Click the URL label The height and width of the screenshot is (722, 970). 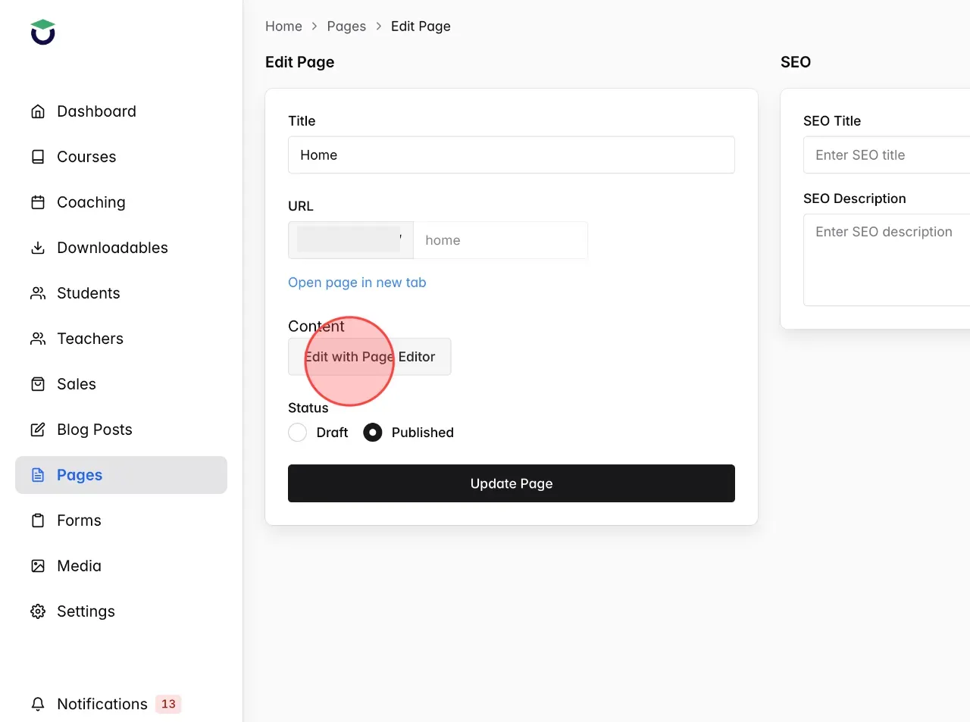tap(301, 206)
